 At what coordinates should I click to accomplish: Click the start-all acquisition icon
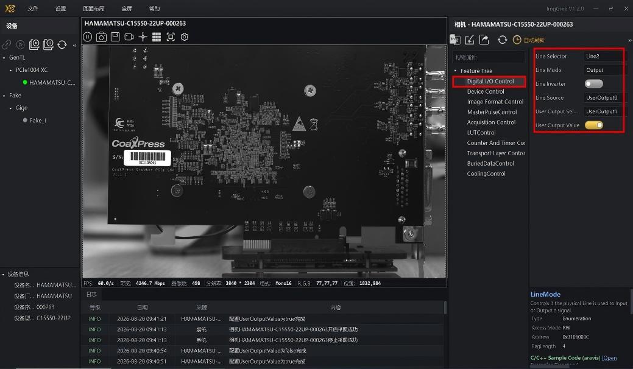pos(34,44)
